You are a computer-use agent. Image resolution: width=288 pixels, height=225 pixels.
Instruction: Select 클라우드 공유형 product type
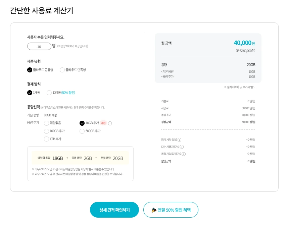[x=30, y=70]
